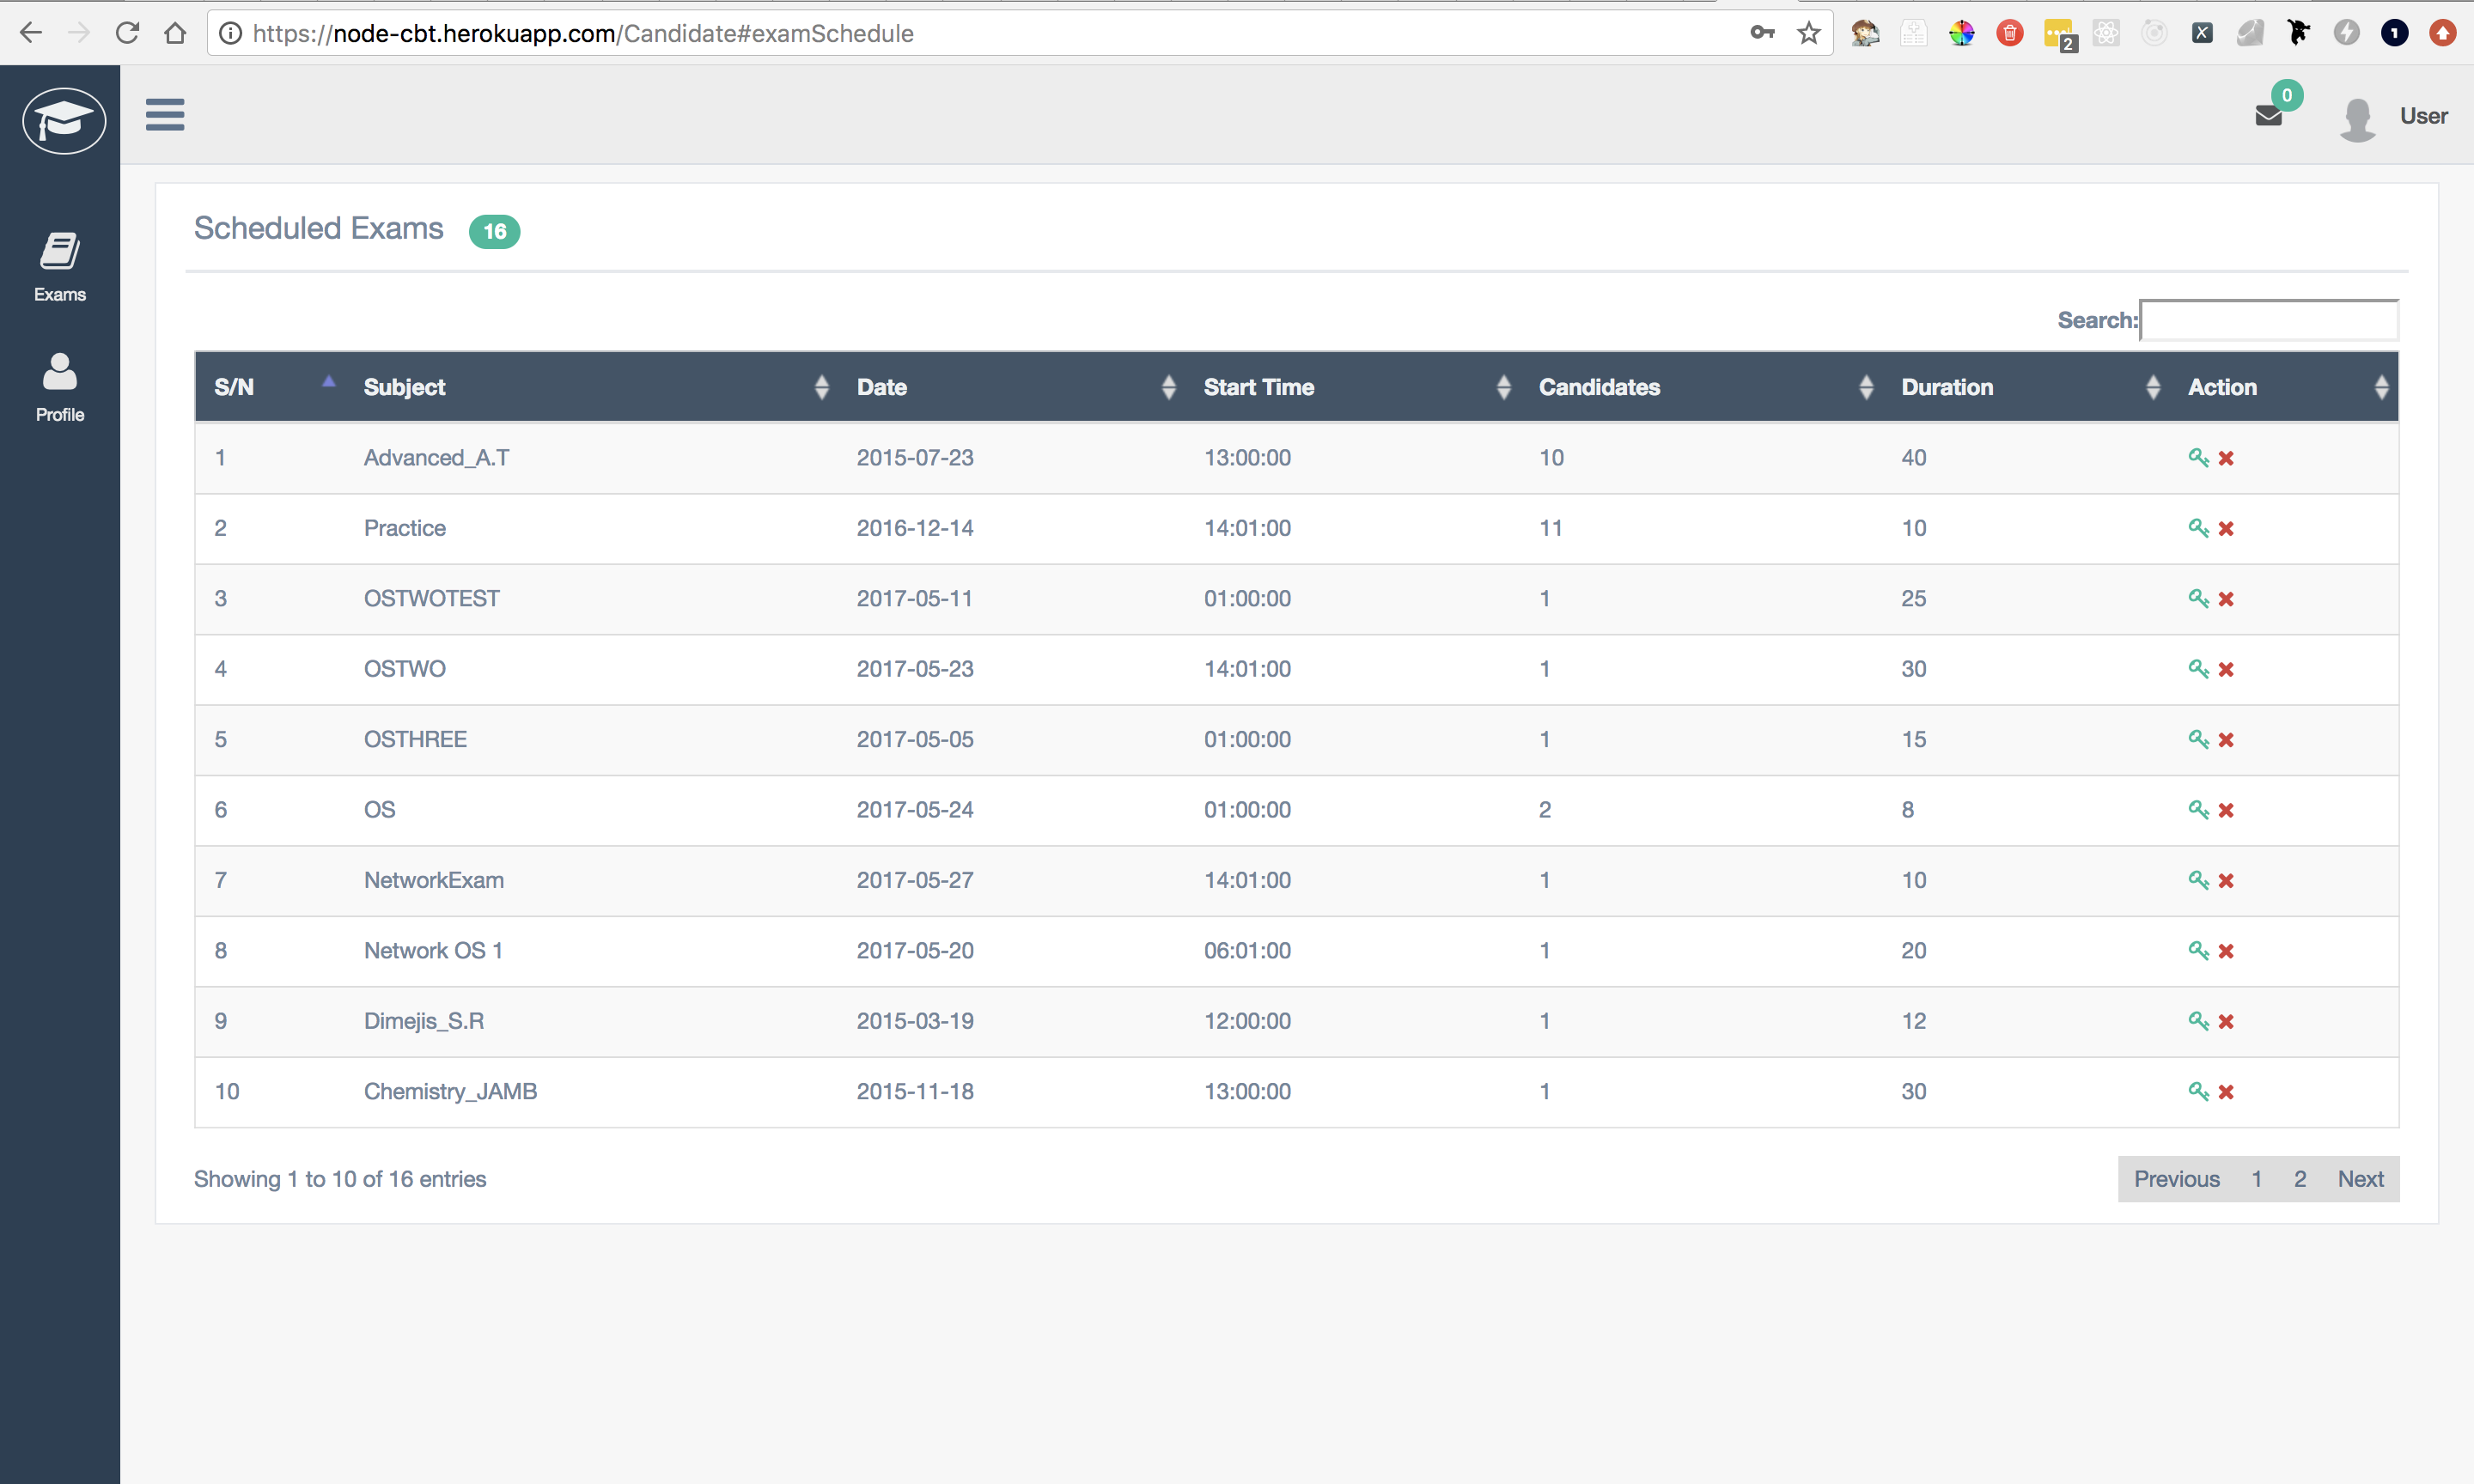Screen dimensions: 2474x1484
Task: Open the Profile sidebar item
Action: point(60,387)
